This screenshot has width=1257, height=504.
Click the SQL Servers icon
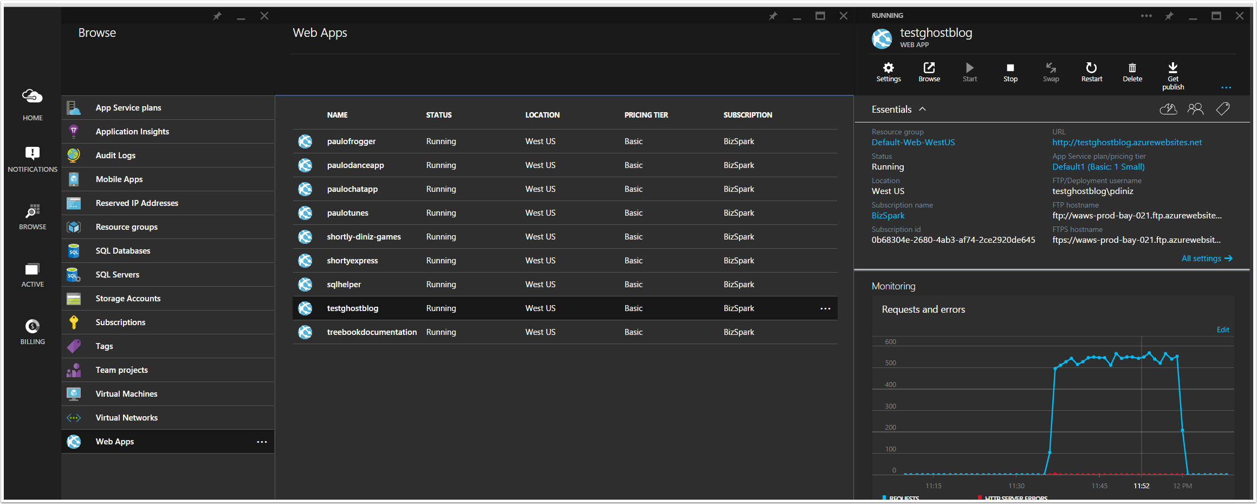coord(74,275)
